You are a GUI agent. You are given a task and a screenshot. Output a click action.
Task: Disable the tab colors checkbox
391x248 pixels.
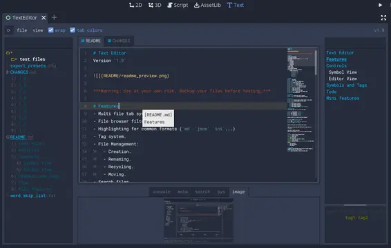tap(73, 30)
